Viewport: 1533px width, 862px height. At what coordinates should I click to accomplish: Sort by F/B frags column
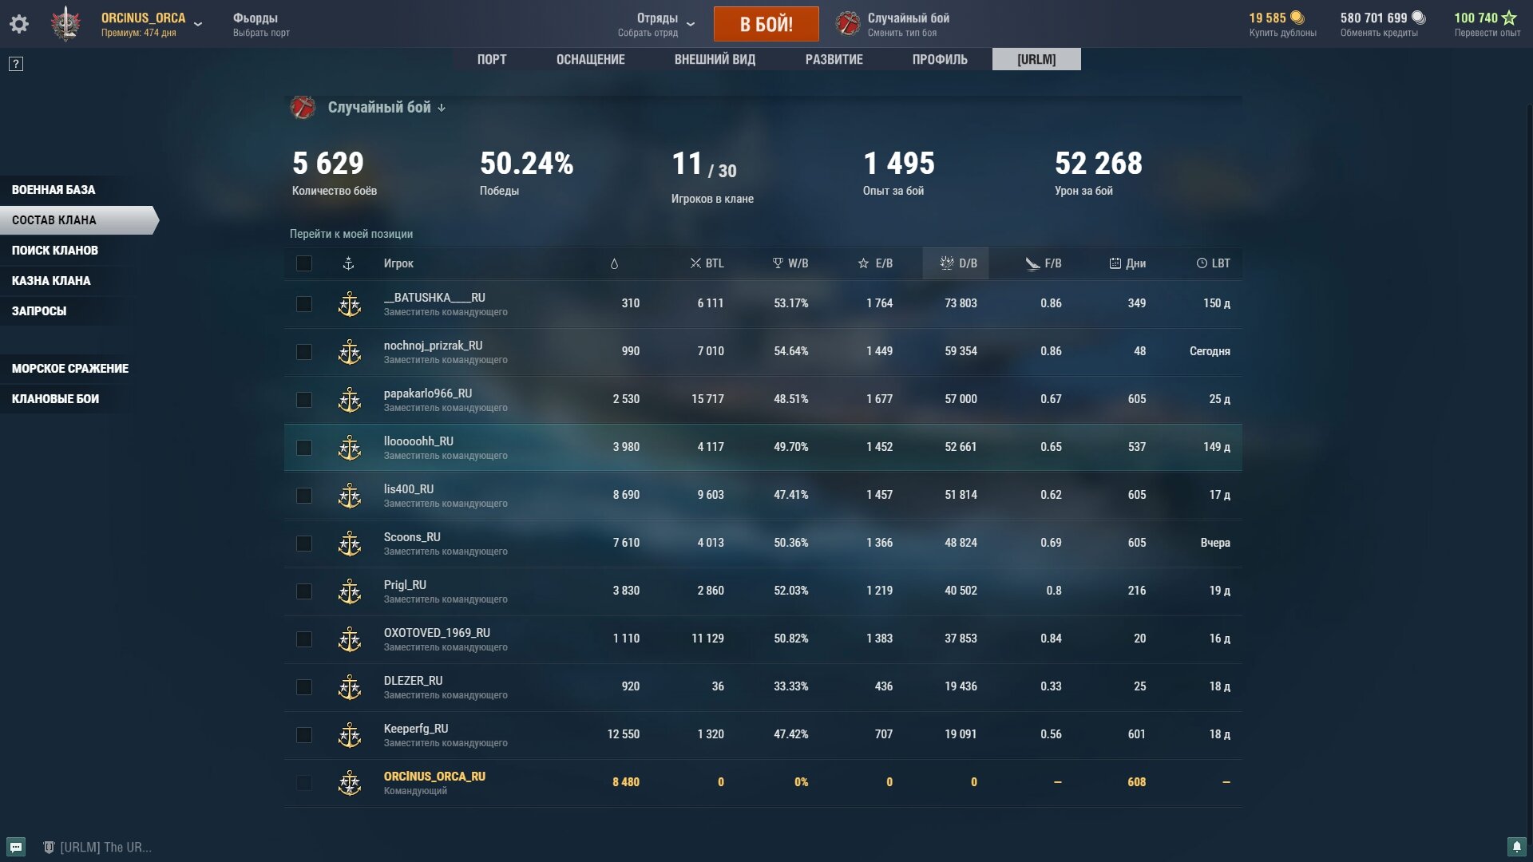coord(1044,263)
